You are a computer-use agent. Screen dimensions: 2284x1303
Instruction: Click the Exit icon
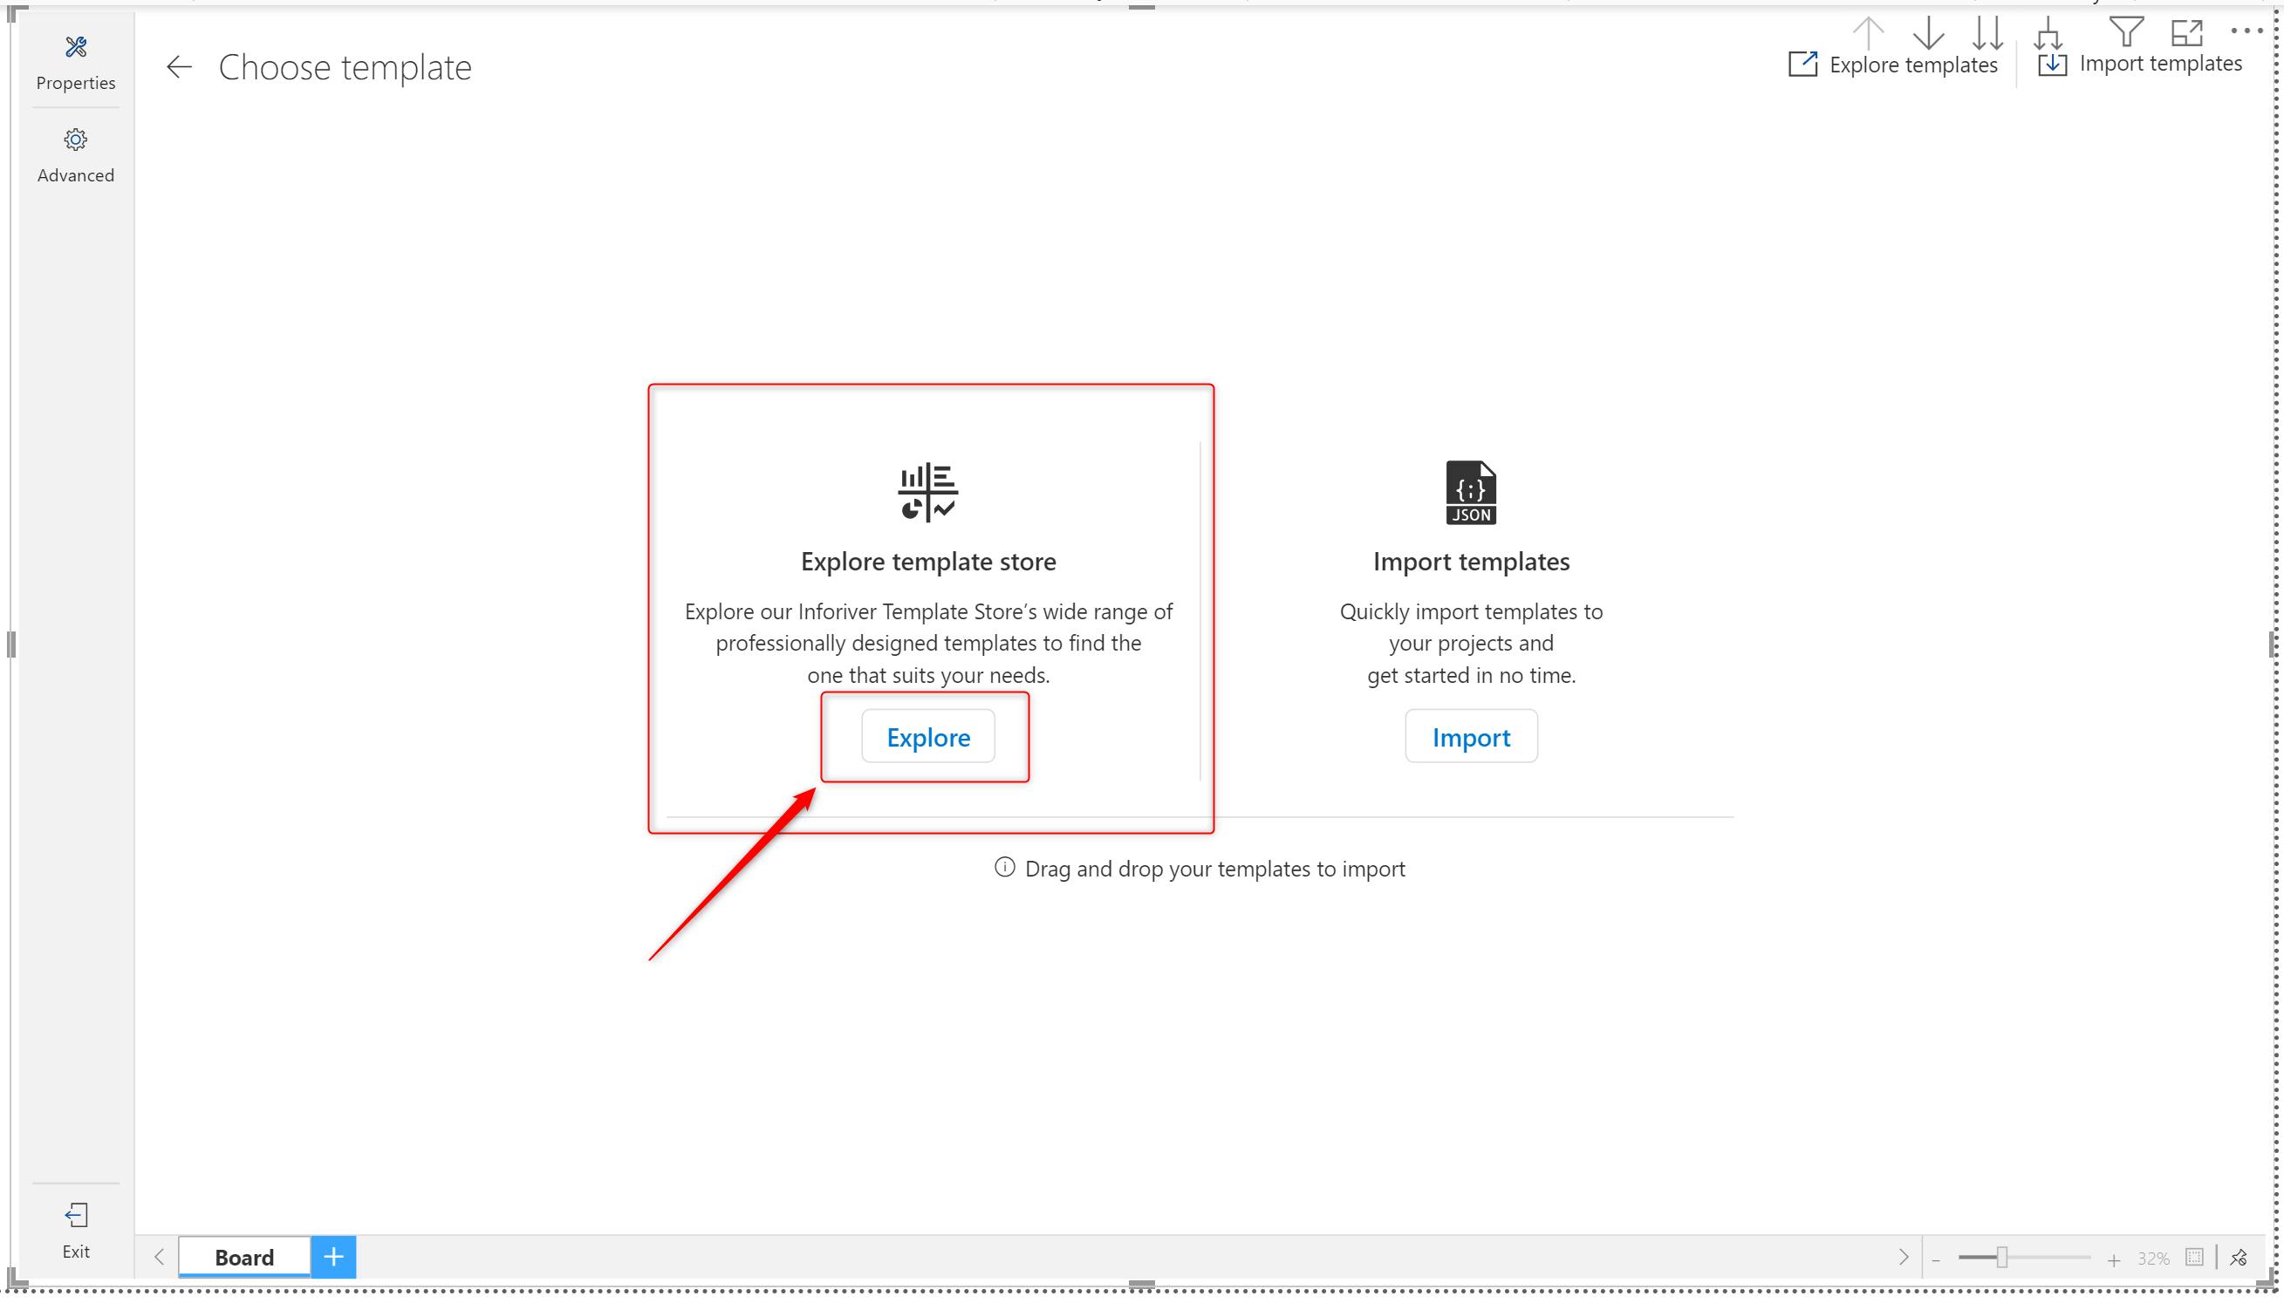(76, 1215)
